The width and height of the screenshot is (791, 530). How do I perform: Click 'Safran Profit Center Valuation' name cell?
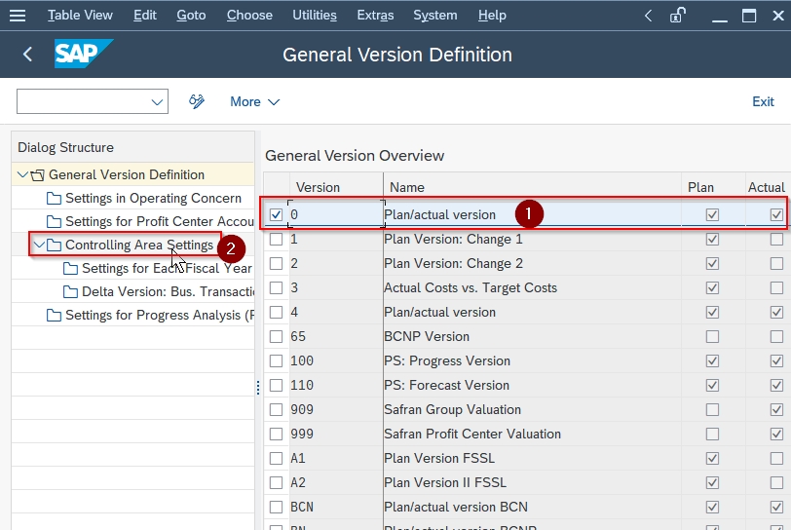532,435
